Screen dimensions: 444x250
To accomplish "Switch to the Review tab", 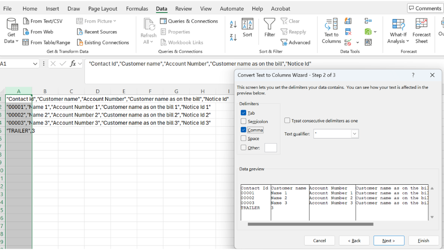I will (183, 9).
